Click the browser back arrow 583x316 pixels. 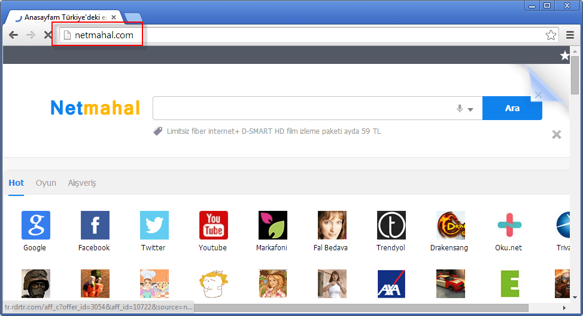(13, 35)
